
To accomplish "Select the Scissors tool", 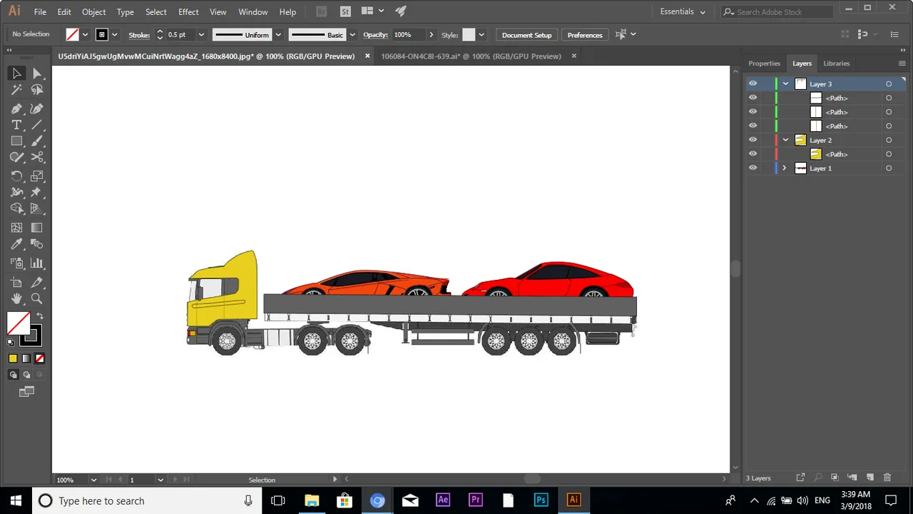I will coord(37,158).
